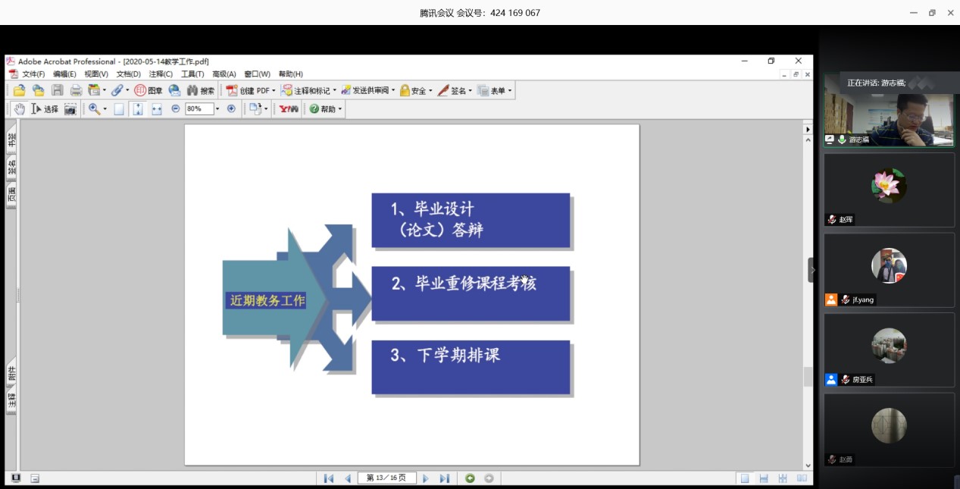Open the zoom percentage dropdown arrow

tap(217, 109)
